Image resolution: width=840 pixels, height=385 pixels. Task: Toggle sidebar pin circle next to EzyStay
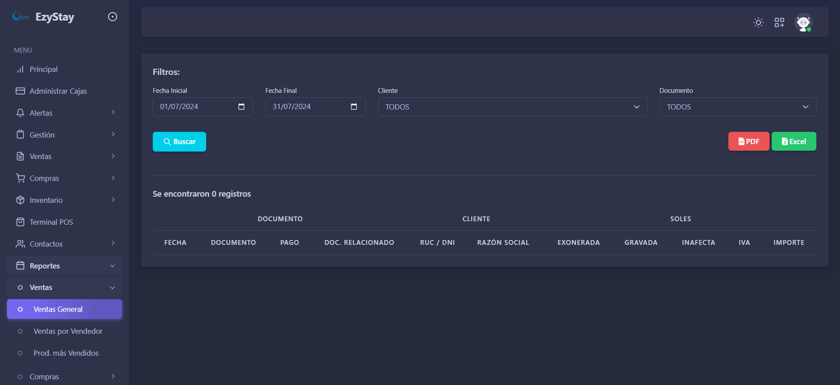pyautogui.click(x=112, y=17)
